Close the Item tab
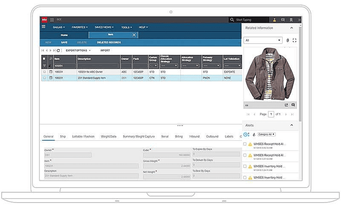 [x=134, y=35]
